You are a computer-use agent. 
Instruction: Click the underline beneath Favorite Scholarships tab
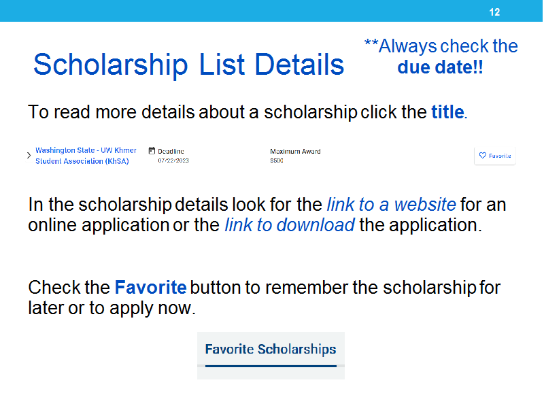point(271,366)
